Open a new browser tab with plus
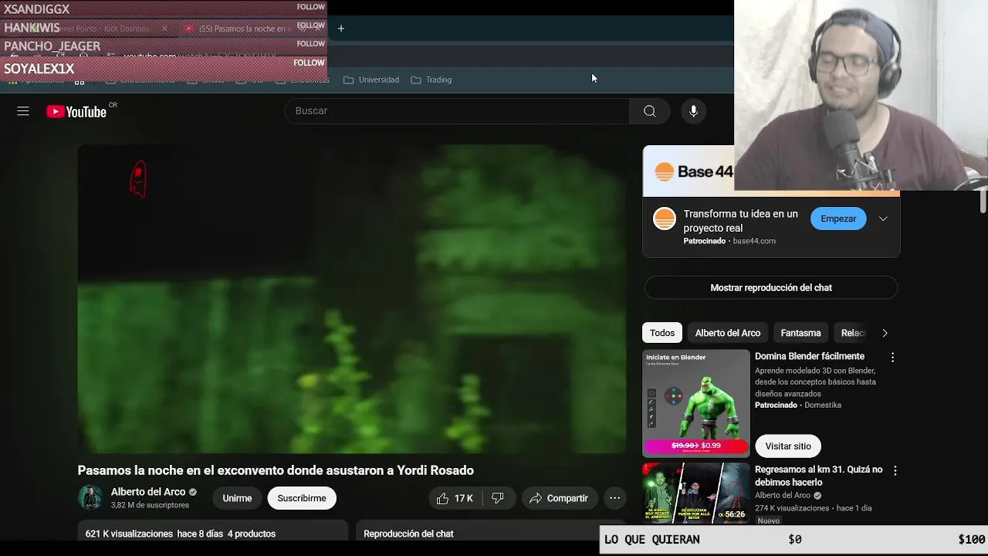Viewport: 988px width, 556px height. point(340,29)
